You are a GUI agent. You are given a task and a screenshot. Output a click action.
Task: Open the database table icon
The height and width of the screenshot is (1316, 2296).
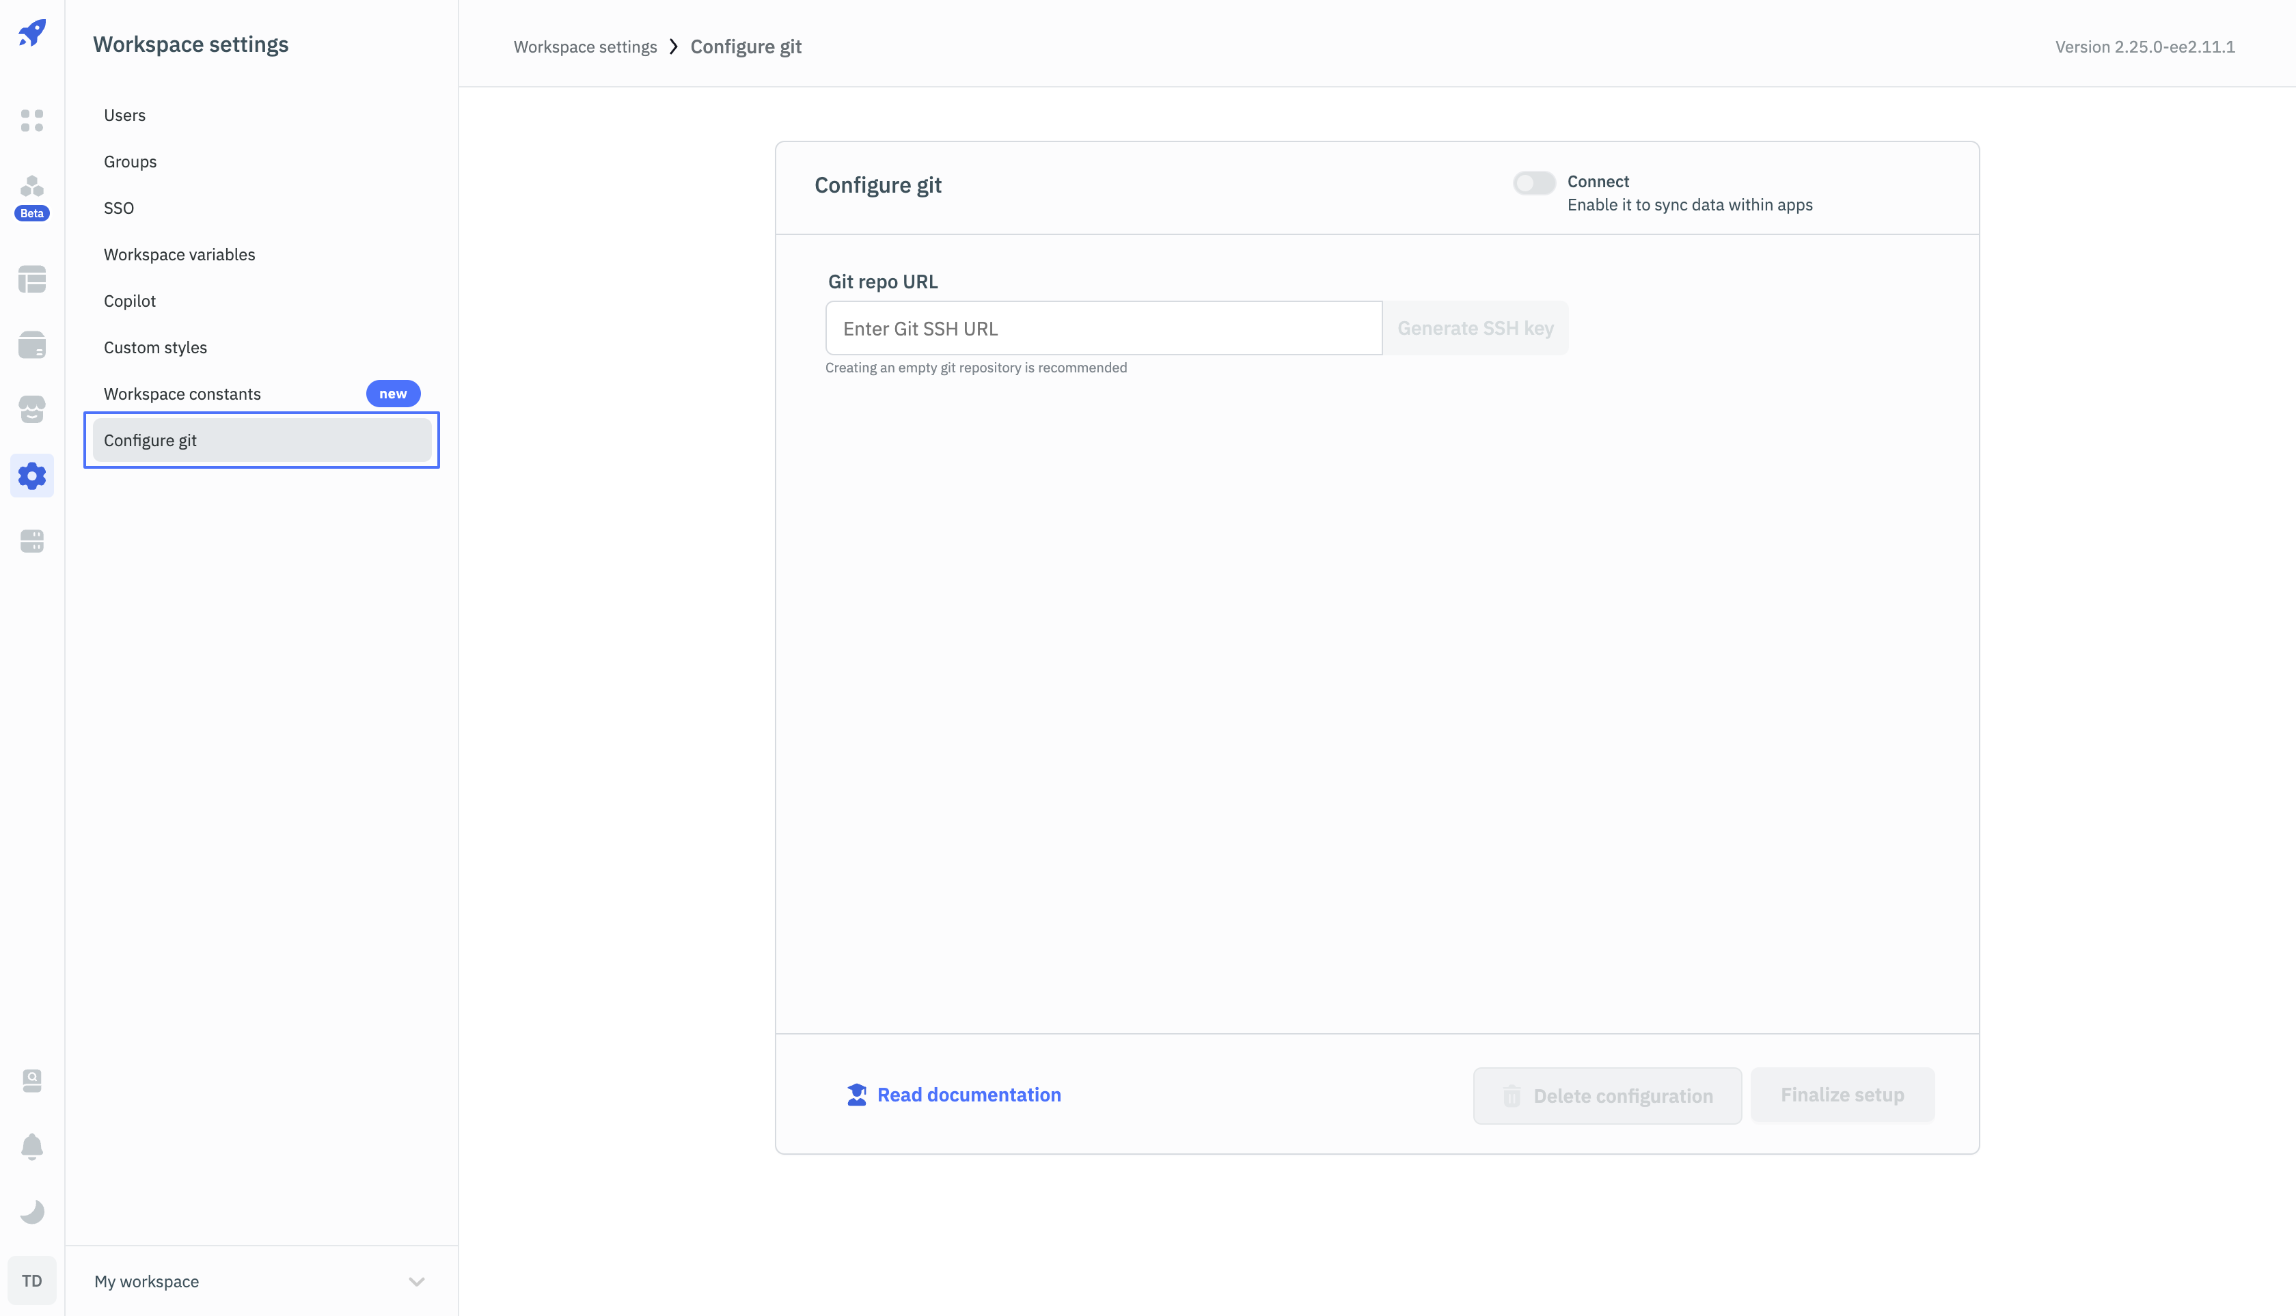(31, 279)
